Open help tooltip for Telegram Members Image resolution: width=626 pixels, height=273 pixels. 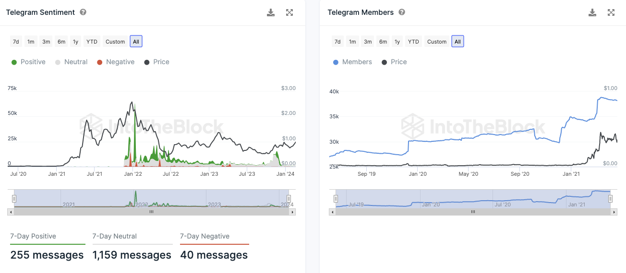click(402, 12)
